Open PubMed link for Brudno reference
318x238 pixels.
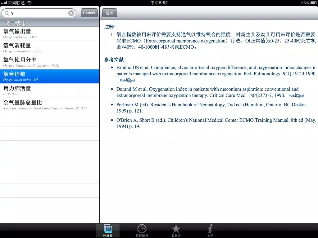127,80
